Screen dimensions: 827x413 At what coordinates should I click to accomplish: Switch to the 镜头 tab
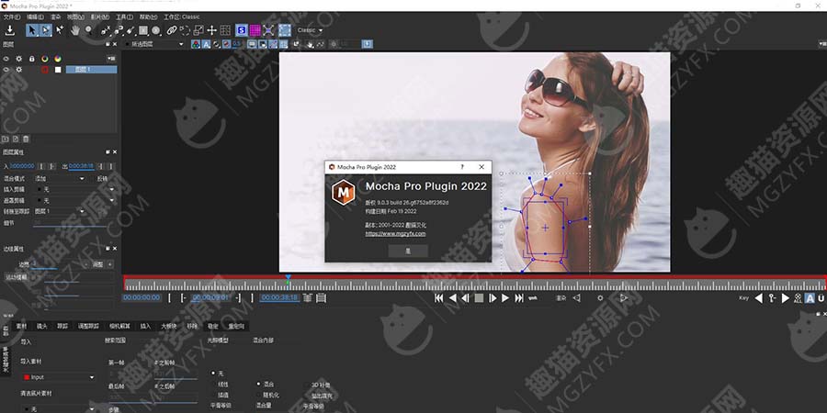click(x=41, y=326)
